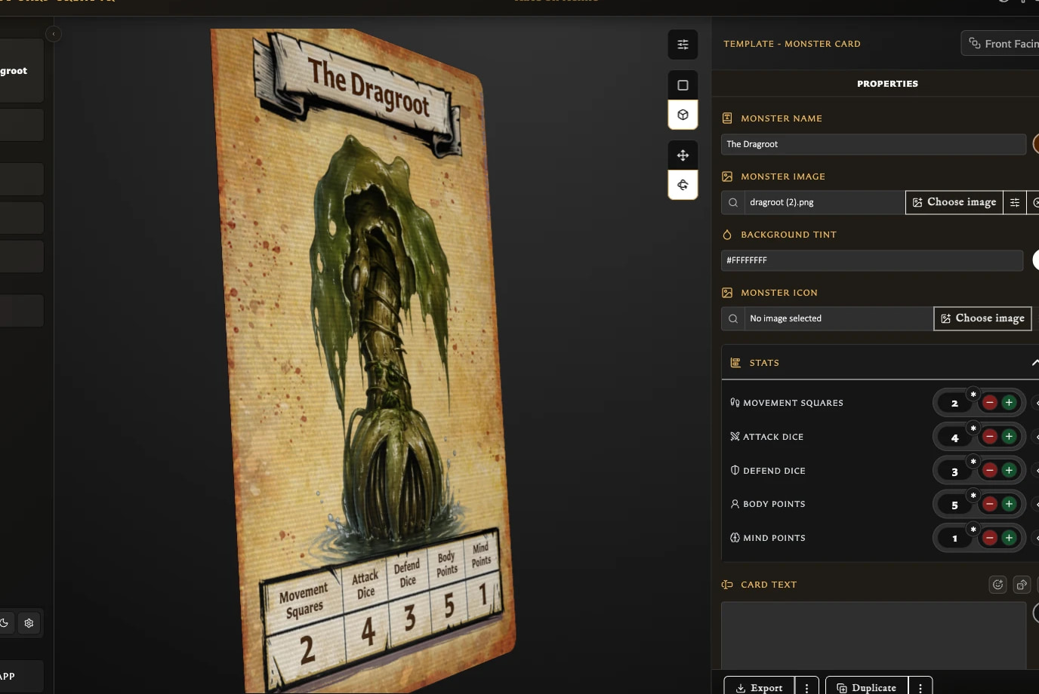The width and height of the screenshot is (1039, 694).
Task: Toggle asterisk on Body Points
Action: pyautogui.click(x=973, y=496)
